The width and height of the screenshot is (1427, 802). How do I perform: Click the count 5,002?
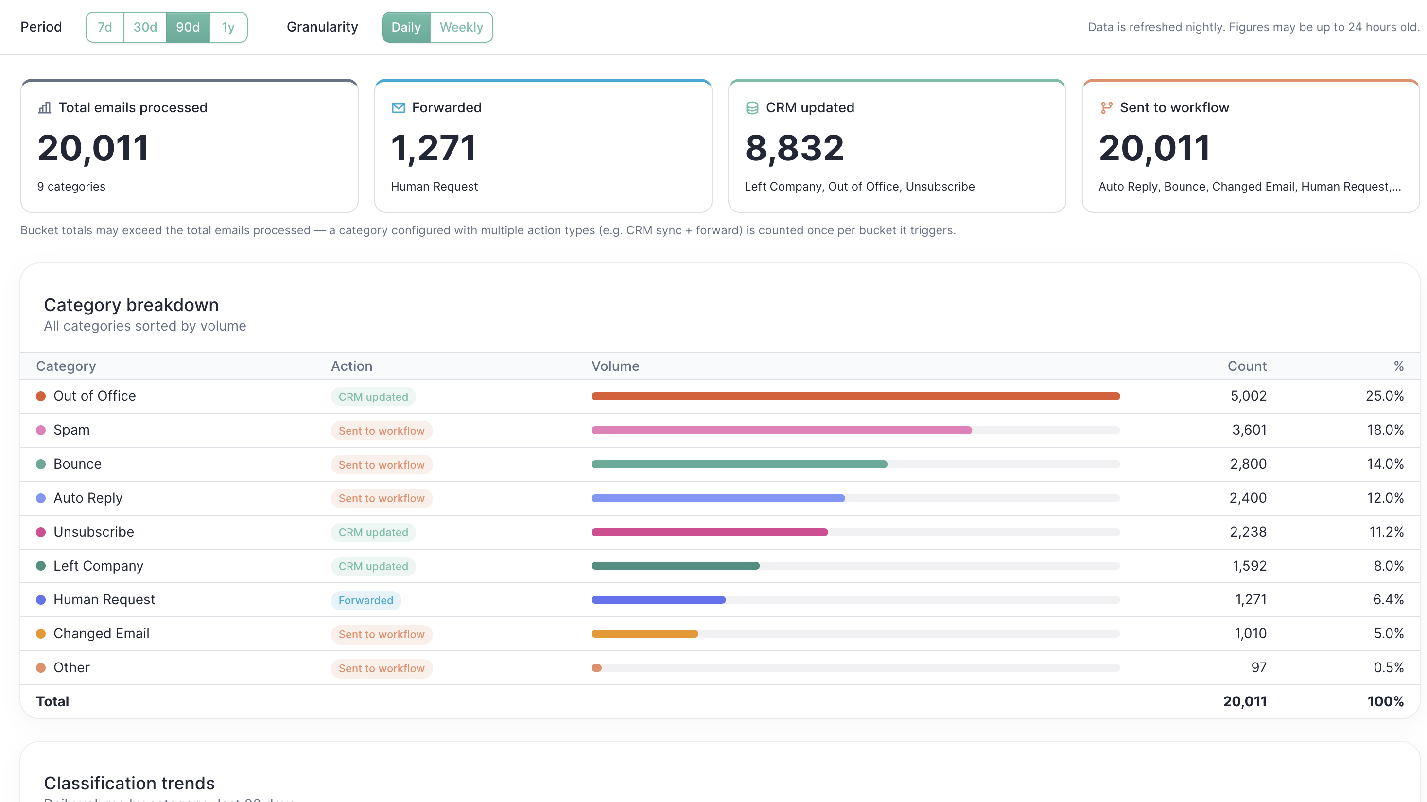pyautogui.click(x=1249, y=396)
